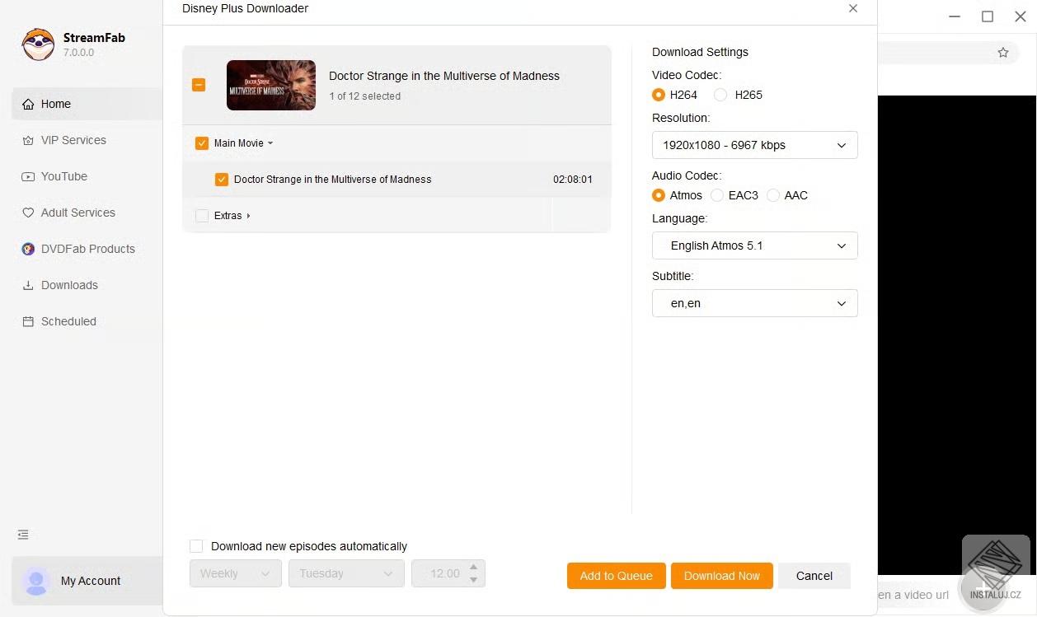Click Add to Queue
The height and width of the screenshot is (617, 1037).
tap(616, 576)
